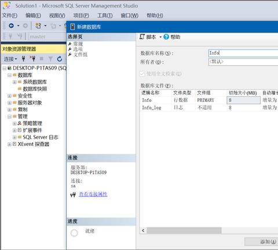Open the 连接 dropdown in Object Explorer
Screen dimensions: 278x250
[10, 59]
